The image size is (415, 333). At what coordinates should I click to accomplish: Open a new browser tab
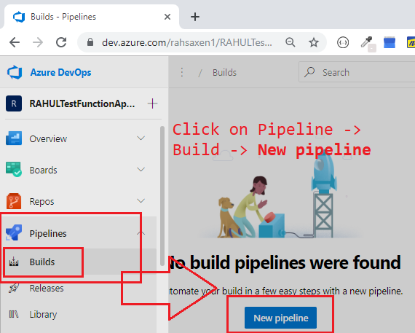[195, 17]
